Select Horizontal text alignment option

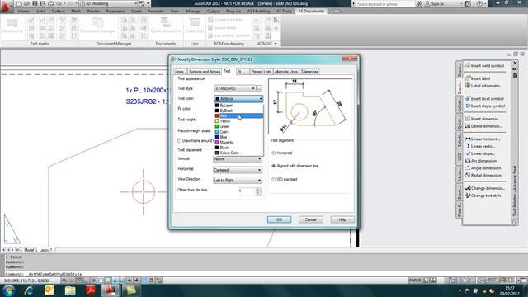(x=282, y=153)
